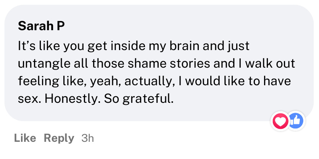Image resolution: width=319 pixels, height=159 pixels.
Task: Click the first line starting "It's like you"
Action: pos(134,46)
